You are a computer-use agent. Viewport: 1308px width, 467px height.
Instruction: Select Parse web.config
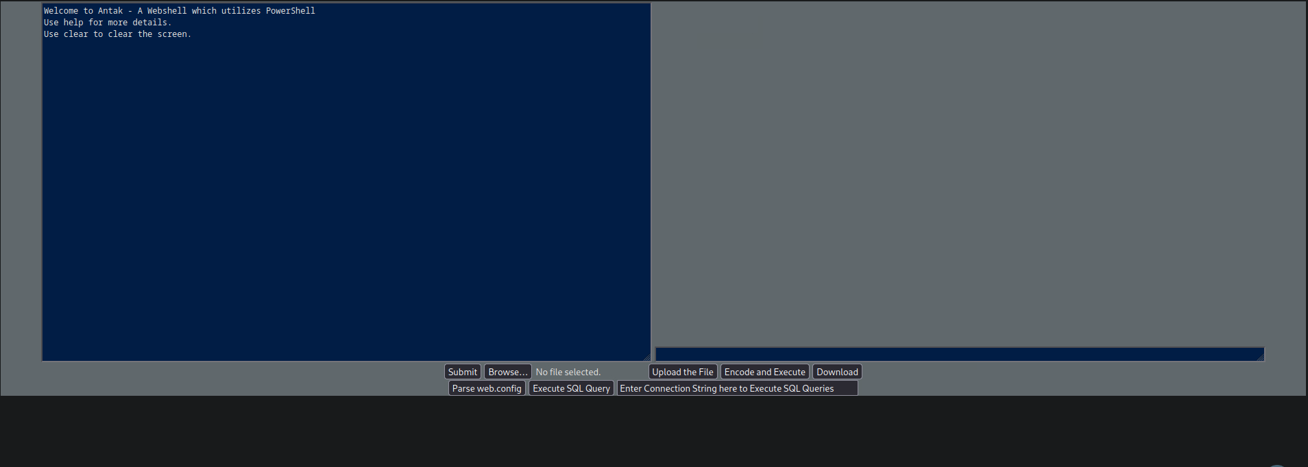[487, 388]
